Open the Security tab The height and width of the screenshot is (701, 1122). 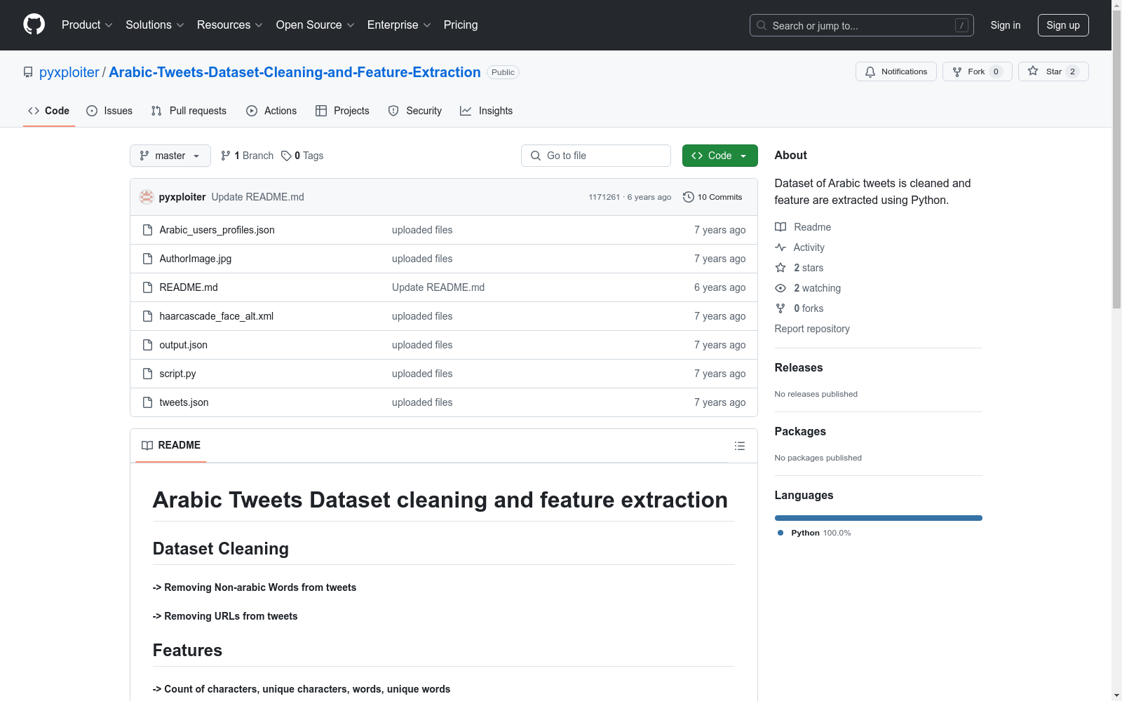pos(415,111)
